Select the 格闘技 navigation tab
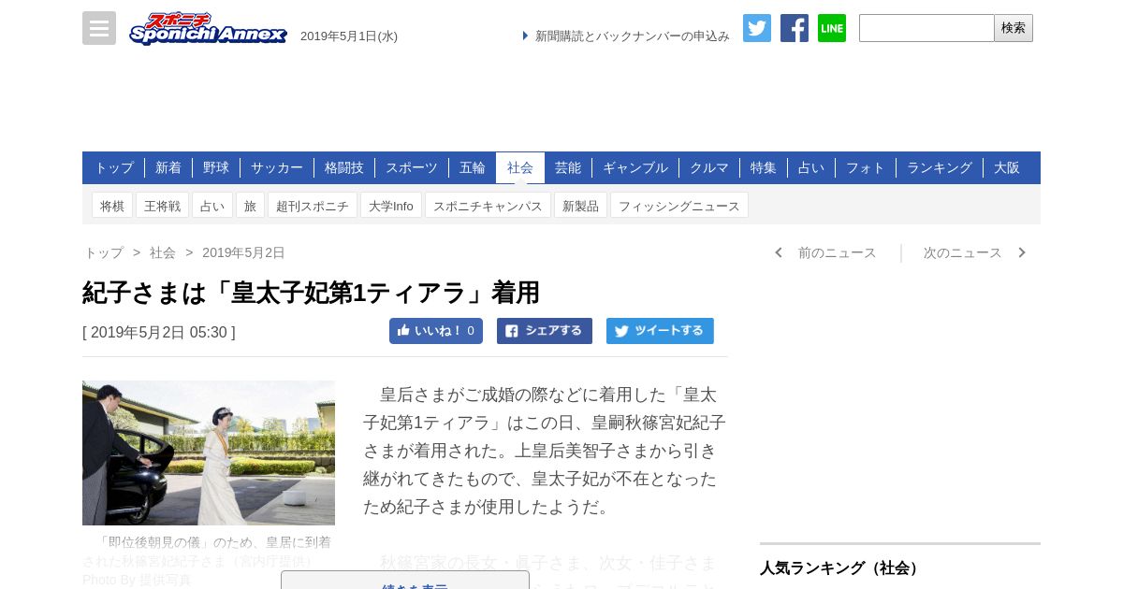Image resolution: width=1123 pixels, height=589 pixels. pos(344,167)
